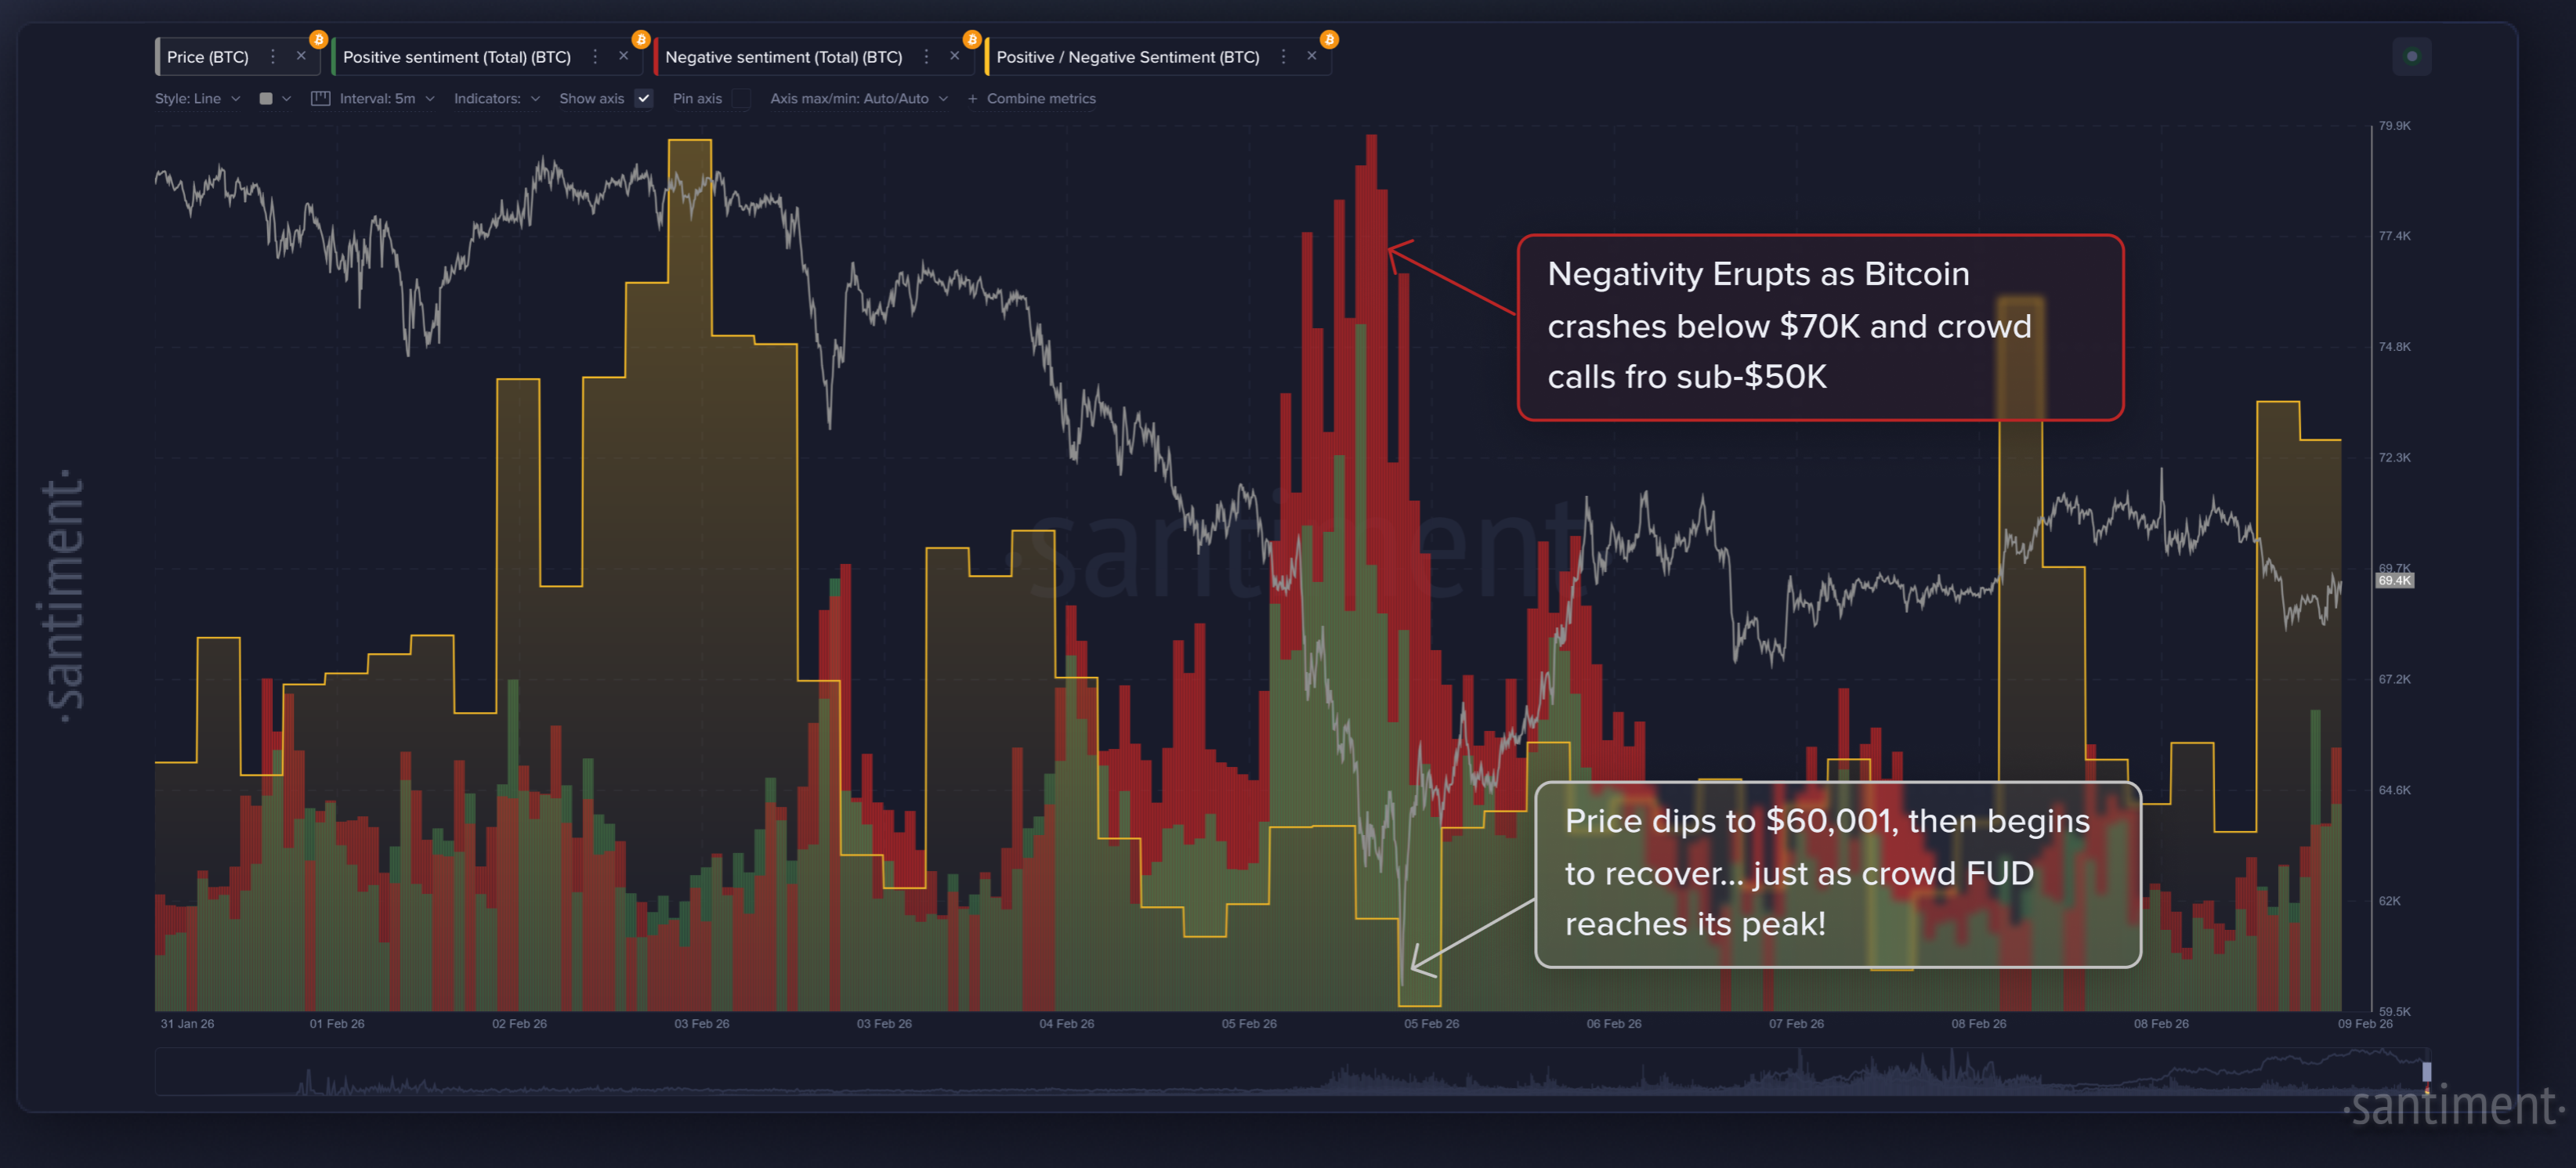The image size is (2576, 1168).
Task: Select the Price (BTC) metric tab
Action: point(208,56)
